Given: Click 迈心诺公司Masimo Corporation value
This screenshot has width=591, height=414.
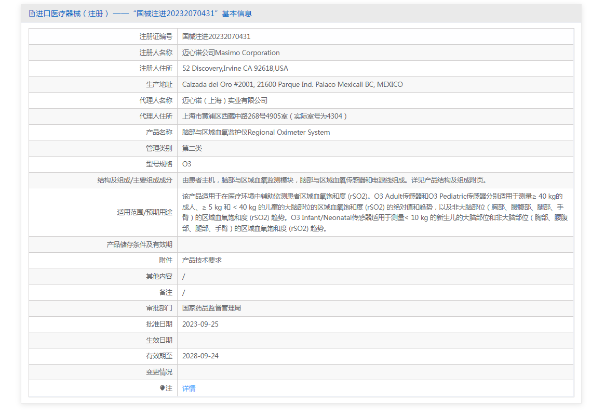Looking at the screenshot, I should point(231,53).
